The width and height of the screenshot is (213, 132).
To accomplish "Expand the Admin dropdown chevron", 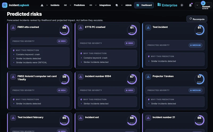I will tap(122, 5).
